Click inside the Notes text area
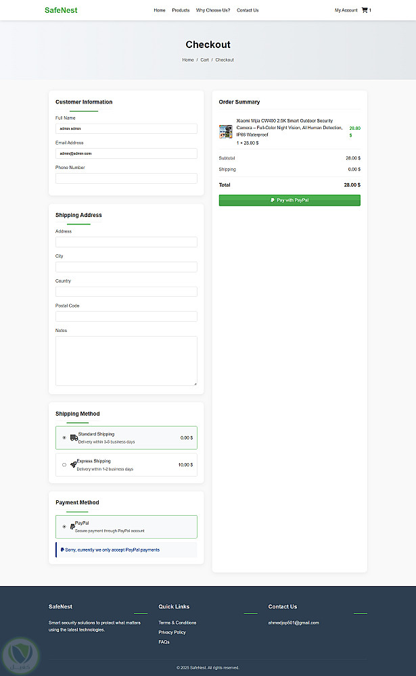Image resolution: width=416 pixels, height=676 pixels. [x=126, y=361]
